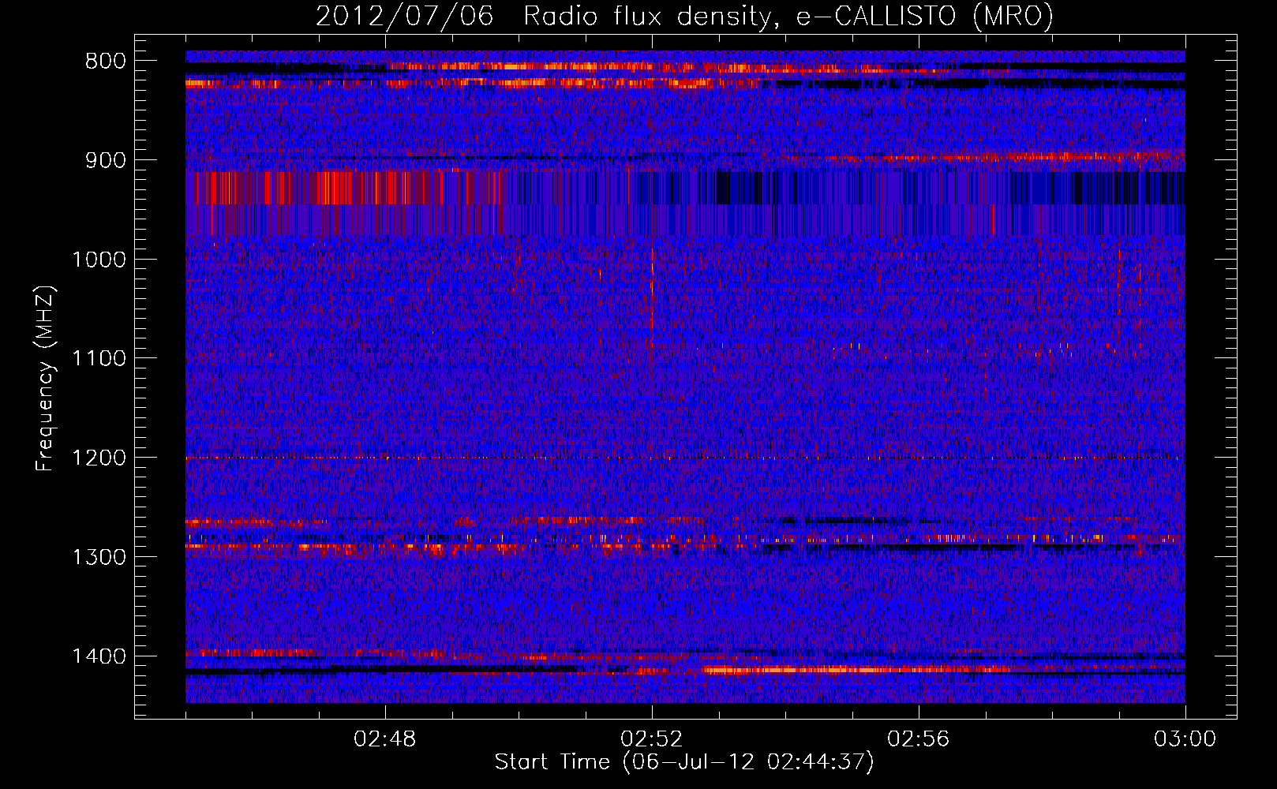Select the 1000 frequency axis label
1277x789 pixels.
(x=99, y=260)
